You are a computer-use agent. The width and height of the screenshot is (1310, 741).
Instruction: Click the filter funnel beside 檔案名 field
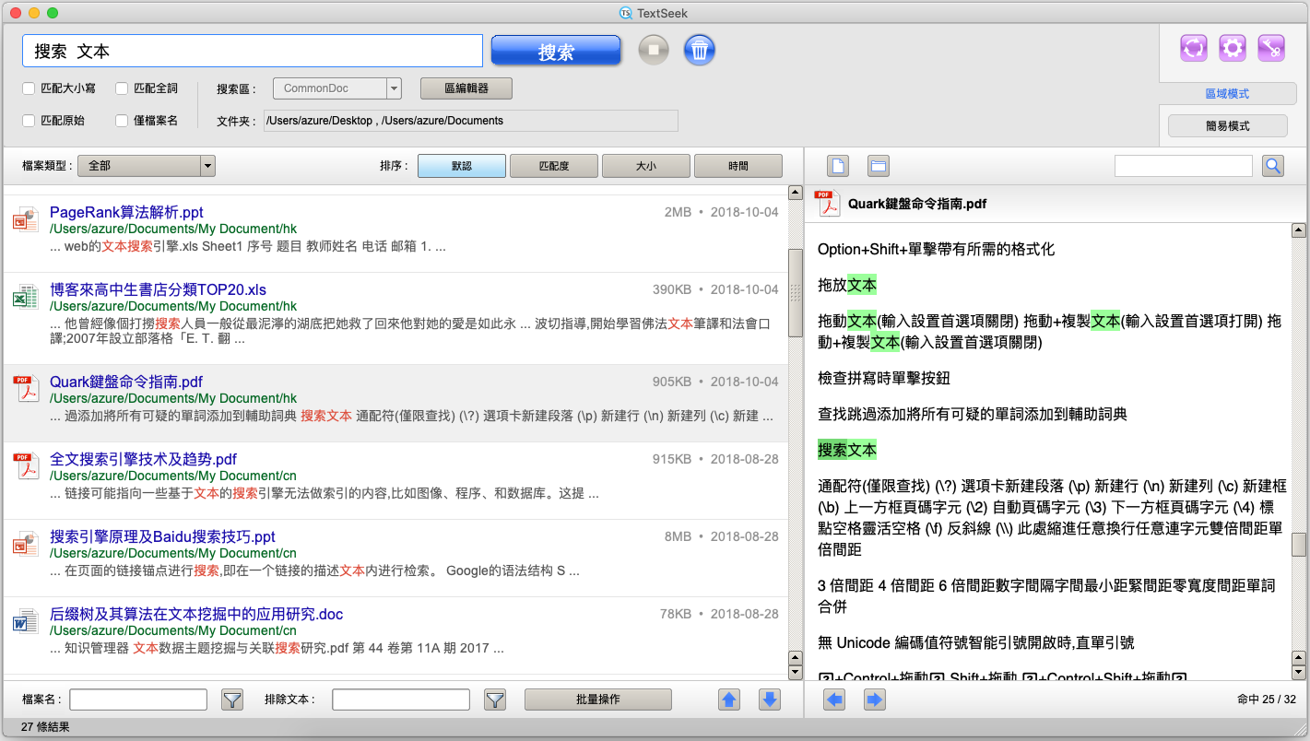click(232, 700)
